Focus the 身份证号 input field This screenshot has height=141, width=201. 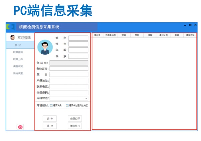[69, 69]
